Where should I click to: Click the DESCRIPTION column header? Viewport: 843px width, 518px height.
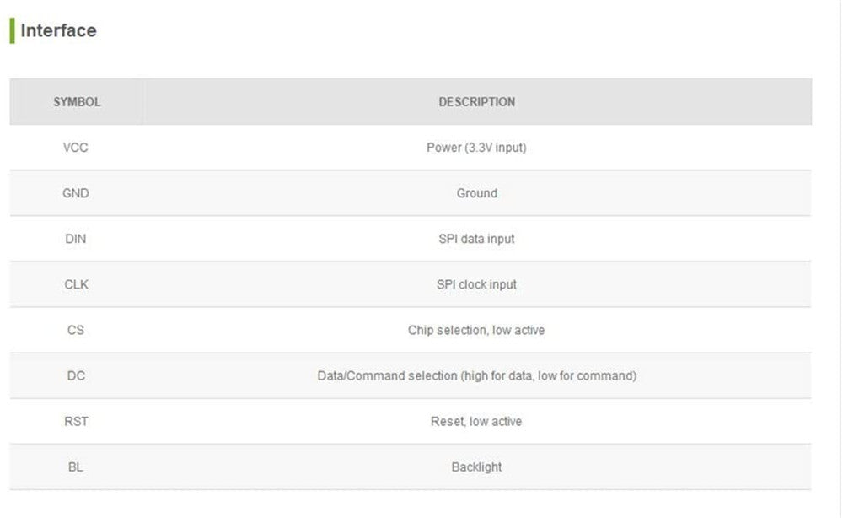(x=476, y=102)
